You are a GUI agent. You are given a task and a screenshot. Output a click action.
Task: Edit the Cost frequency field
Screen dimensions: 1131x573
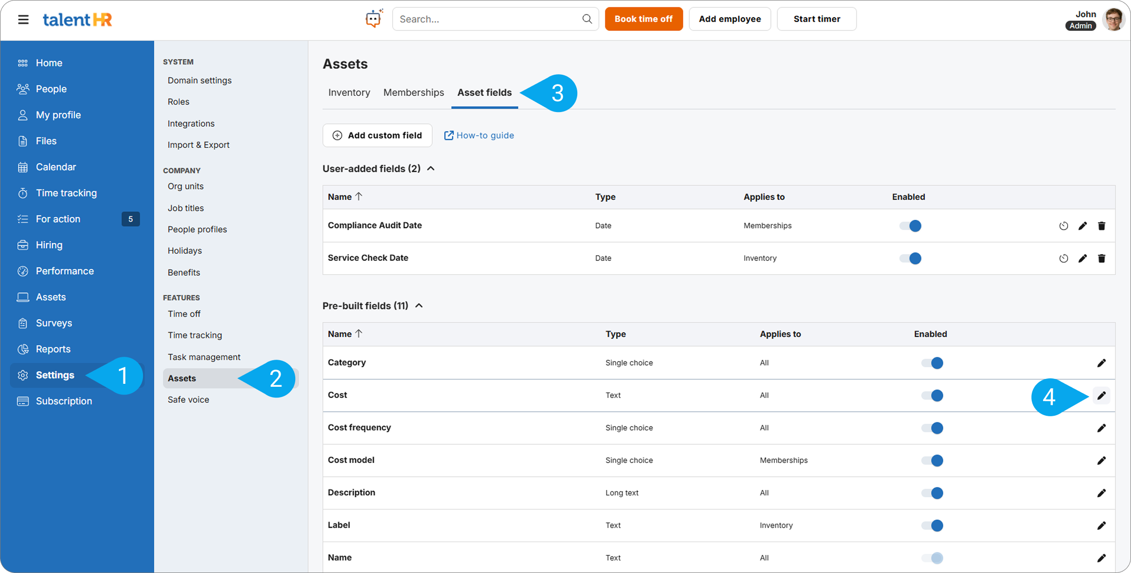click(1101, 428)
